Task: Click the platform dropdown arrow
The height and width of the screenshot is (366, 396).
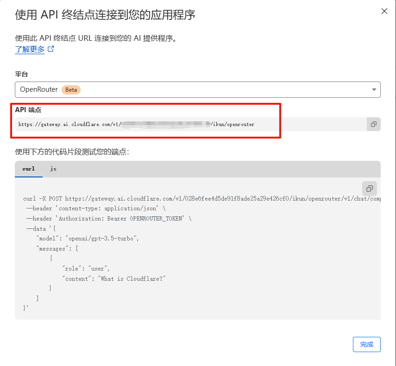Action: [374, 89]
